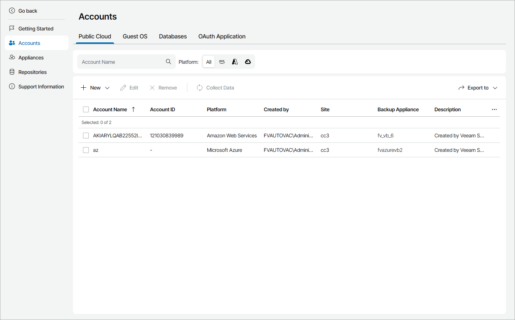Click the Go back arrow icon
515x320 pixels.
point(12,11)
